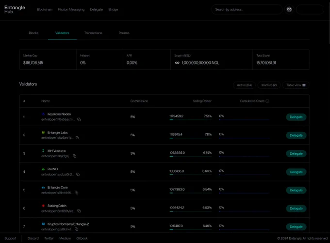This screenshot has width=330, height=243.
Task: Delegate to Kruptos Nomisma Entangle-2
Action: point(296,227)
